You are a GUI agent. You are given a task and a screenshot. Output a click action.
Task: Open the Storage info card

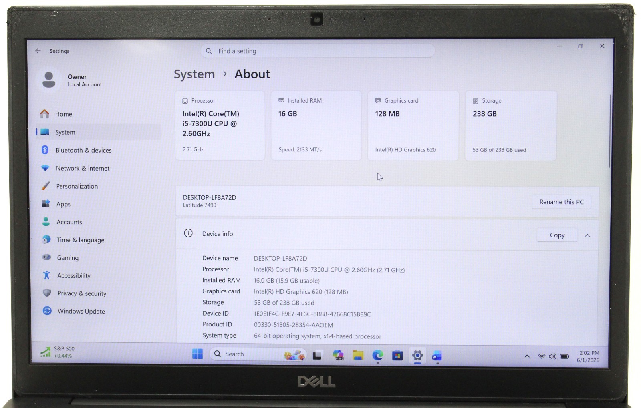tap(511, 126)
